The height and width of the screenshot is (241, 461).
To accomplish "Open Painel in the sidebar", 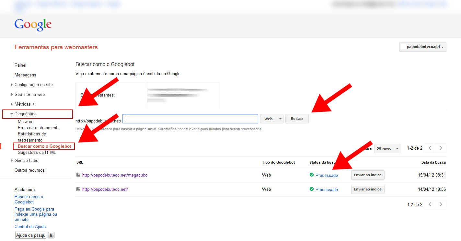I will tap(20, 65).
